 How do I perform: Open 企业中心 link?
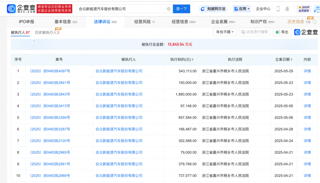pyautogui.click(x=263, y=9)
